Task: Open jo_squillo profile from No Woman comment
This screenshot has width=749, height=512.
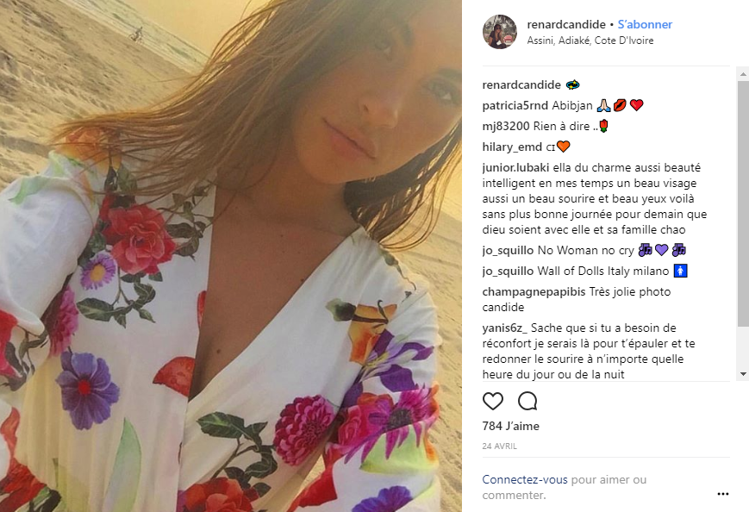Action: (x=508, y=250)
